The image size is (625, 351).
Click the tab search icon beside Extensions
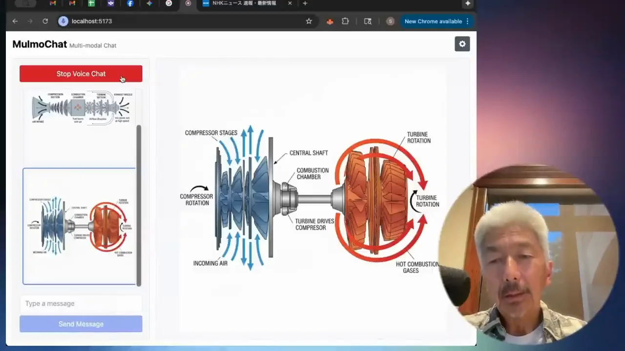[368, 21]
